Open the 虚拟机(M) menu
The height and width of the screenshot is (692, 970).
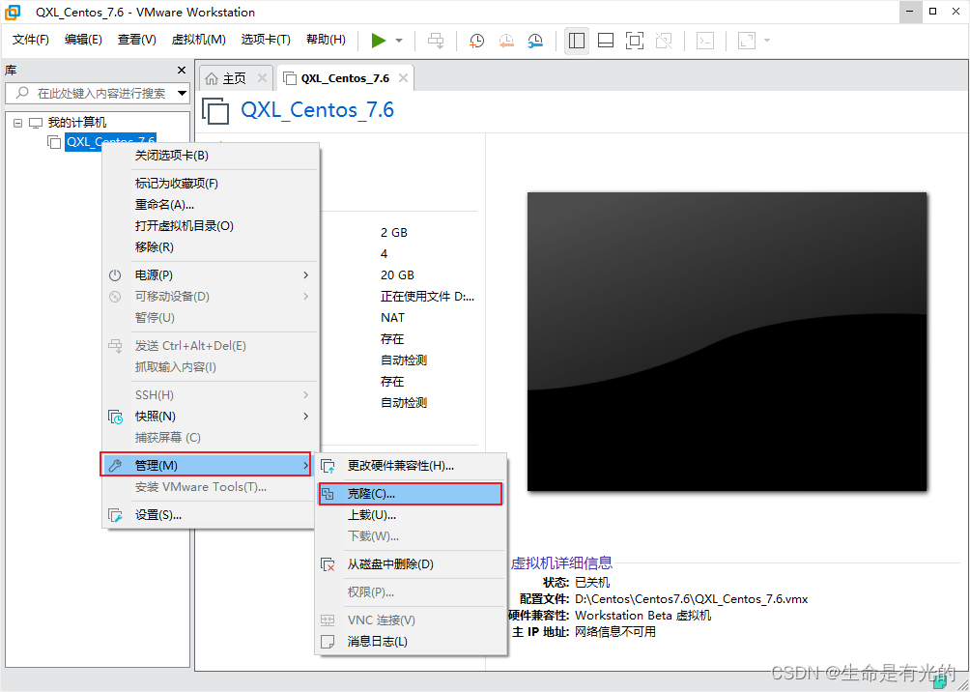pos(199,40)
